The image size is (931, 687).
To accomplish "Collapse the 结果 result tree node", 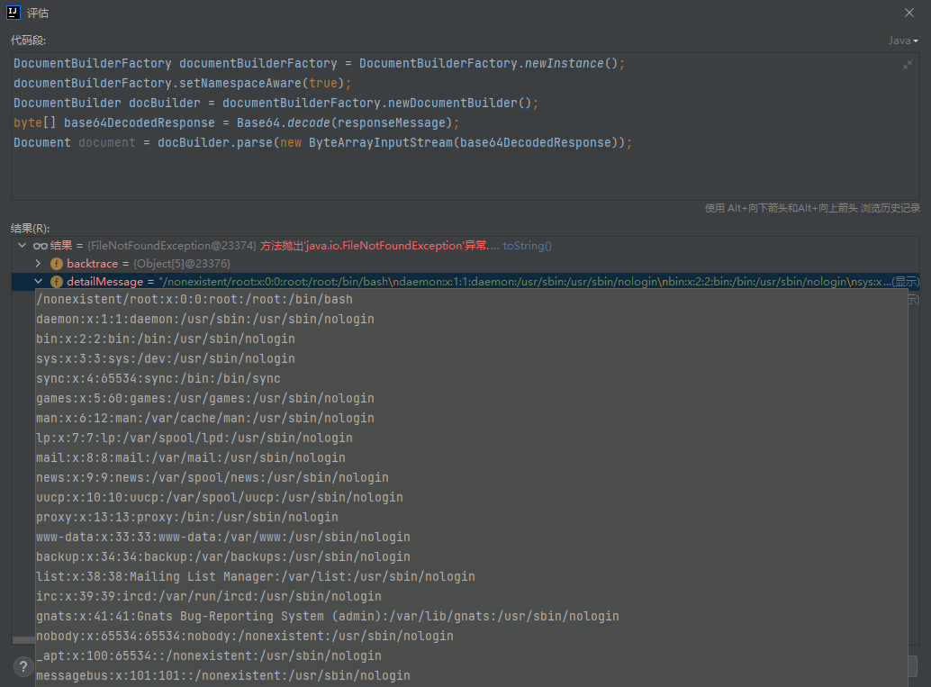I will coord(23,245).
